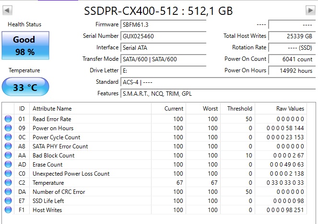318x224 pixels.
Task: Select the status orb for SATA PHY Error Count
Action: pyautogui.click(x=8, y=146)
